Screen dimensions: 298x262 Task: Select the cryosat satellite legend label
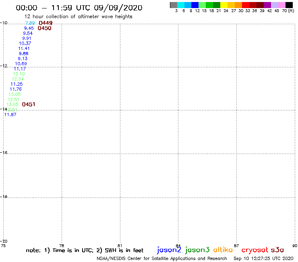tap(255, 250)
